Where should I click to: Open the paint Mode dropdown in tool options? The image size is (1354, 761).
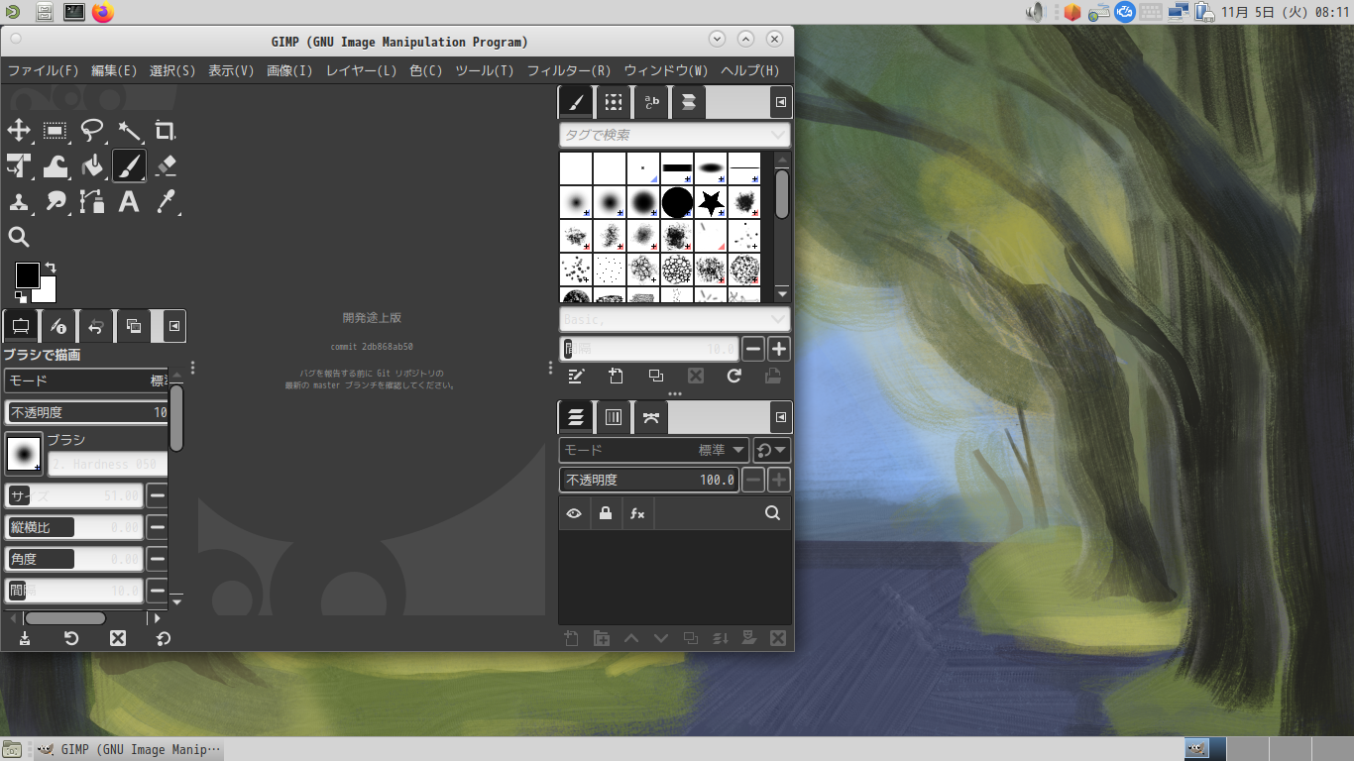pyautogui.click(x=86, y=380)
